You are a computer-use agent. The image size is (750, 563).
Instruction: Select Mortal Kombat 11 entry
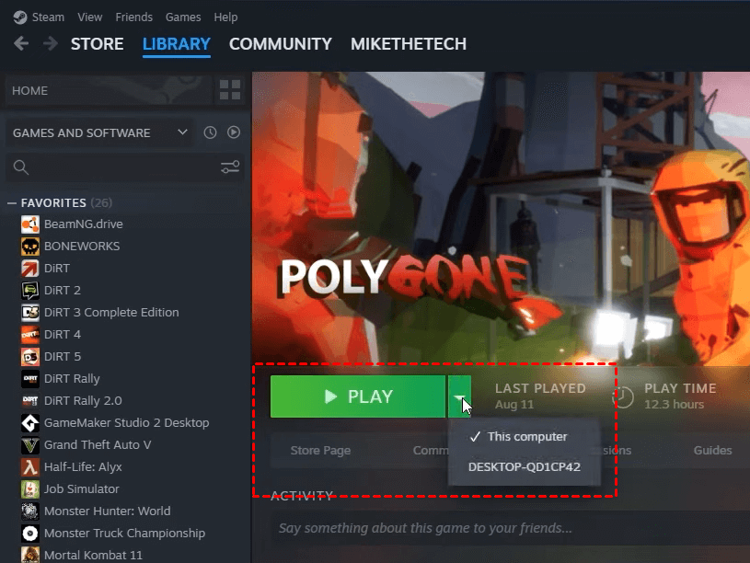tap(93, 556)
